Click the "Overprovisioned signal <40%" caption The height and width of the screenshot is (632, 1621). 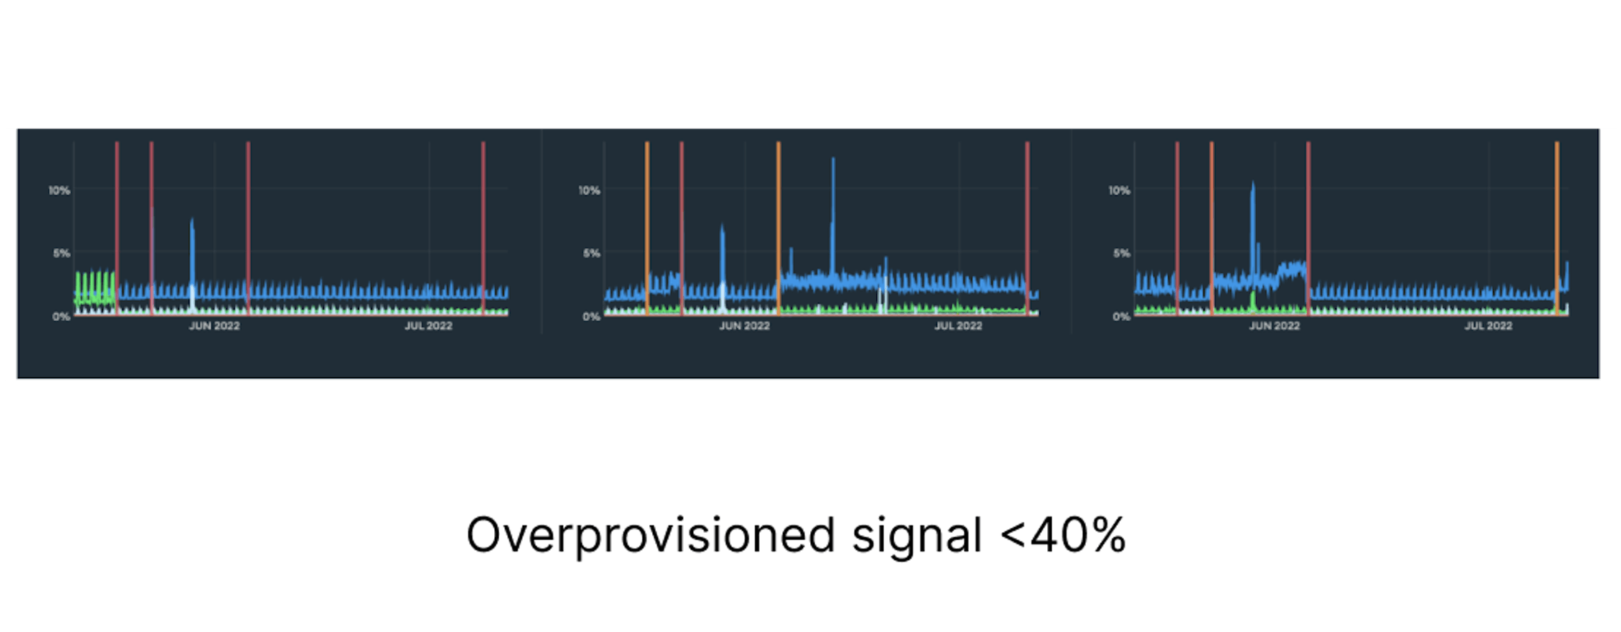pos(796,536)
